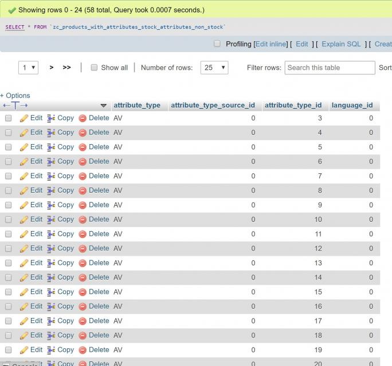This screenshot has height=366, width=392.
Task: Select the row checkbox for attribute_type_id 9
Action: click(8, 205)
